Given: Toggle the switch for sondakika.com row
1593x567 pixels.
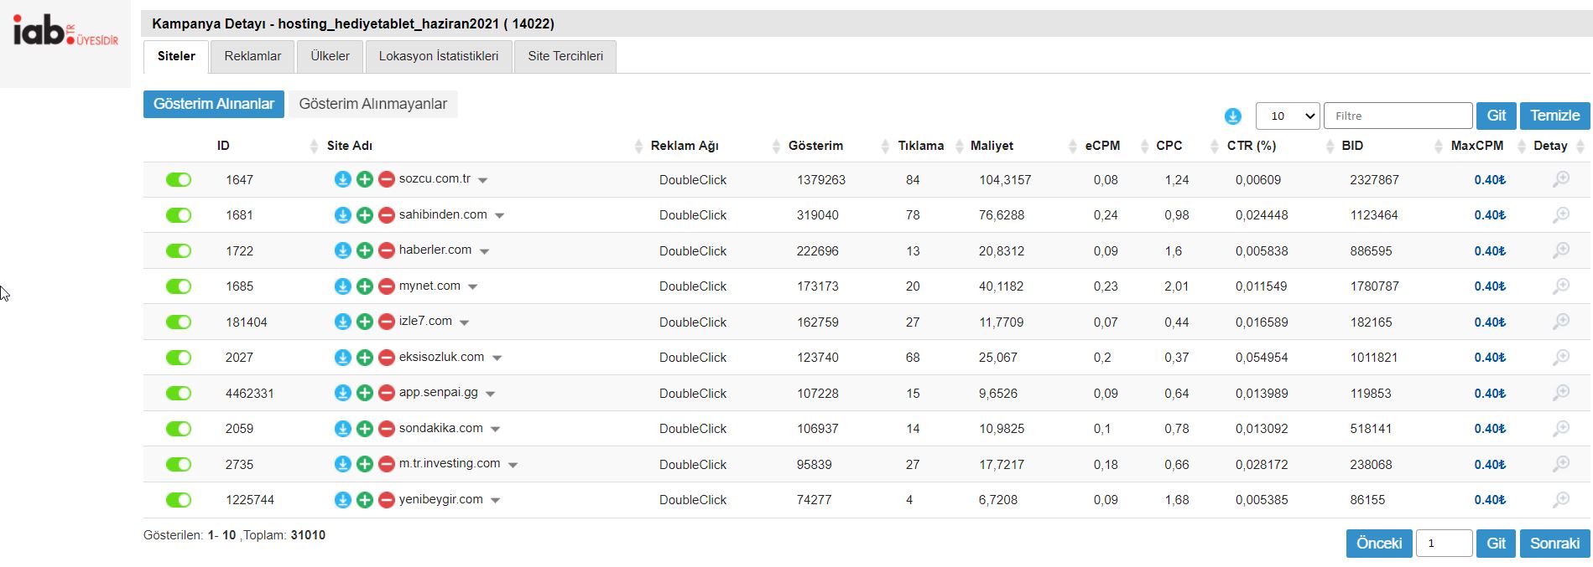Looking at the screenshot, I should [x=179, y=429].
